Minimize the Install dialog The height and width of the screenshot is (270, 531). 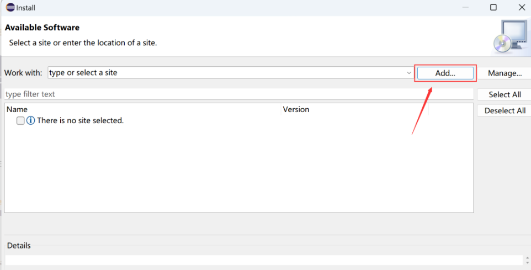click(465, 7)
